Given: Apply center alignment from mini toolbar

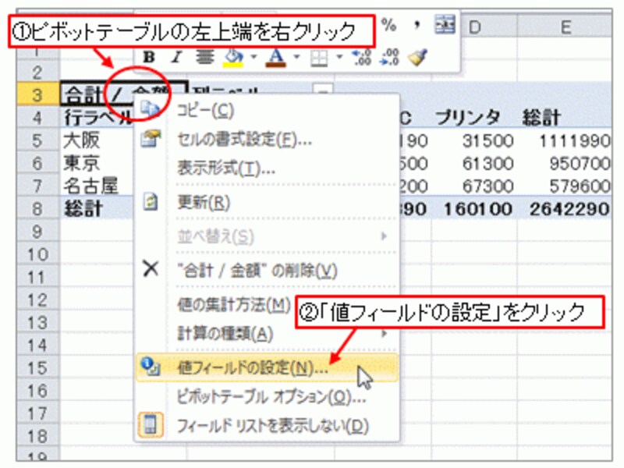Looking at the screenshot, I should [204, 57].
